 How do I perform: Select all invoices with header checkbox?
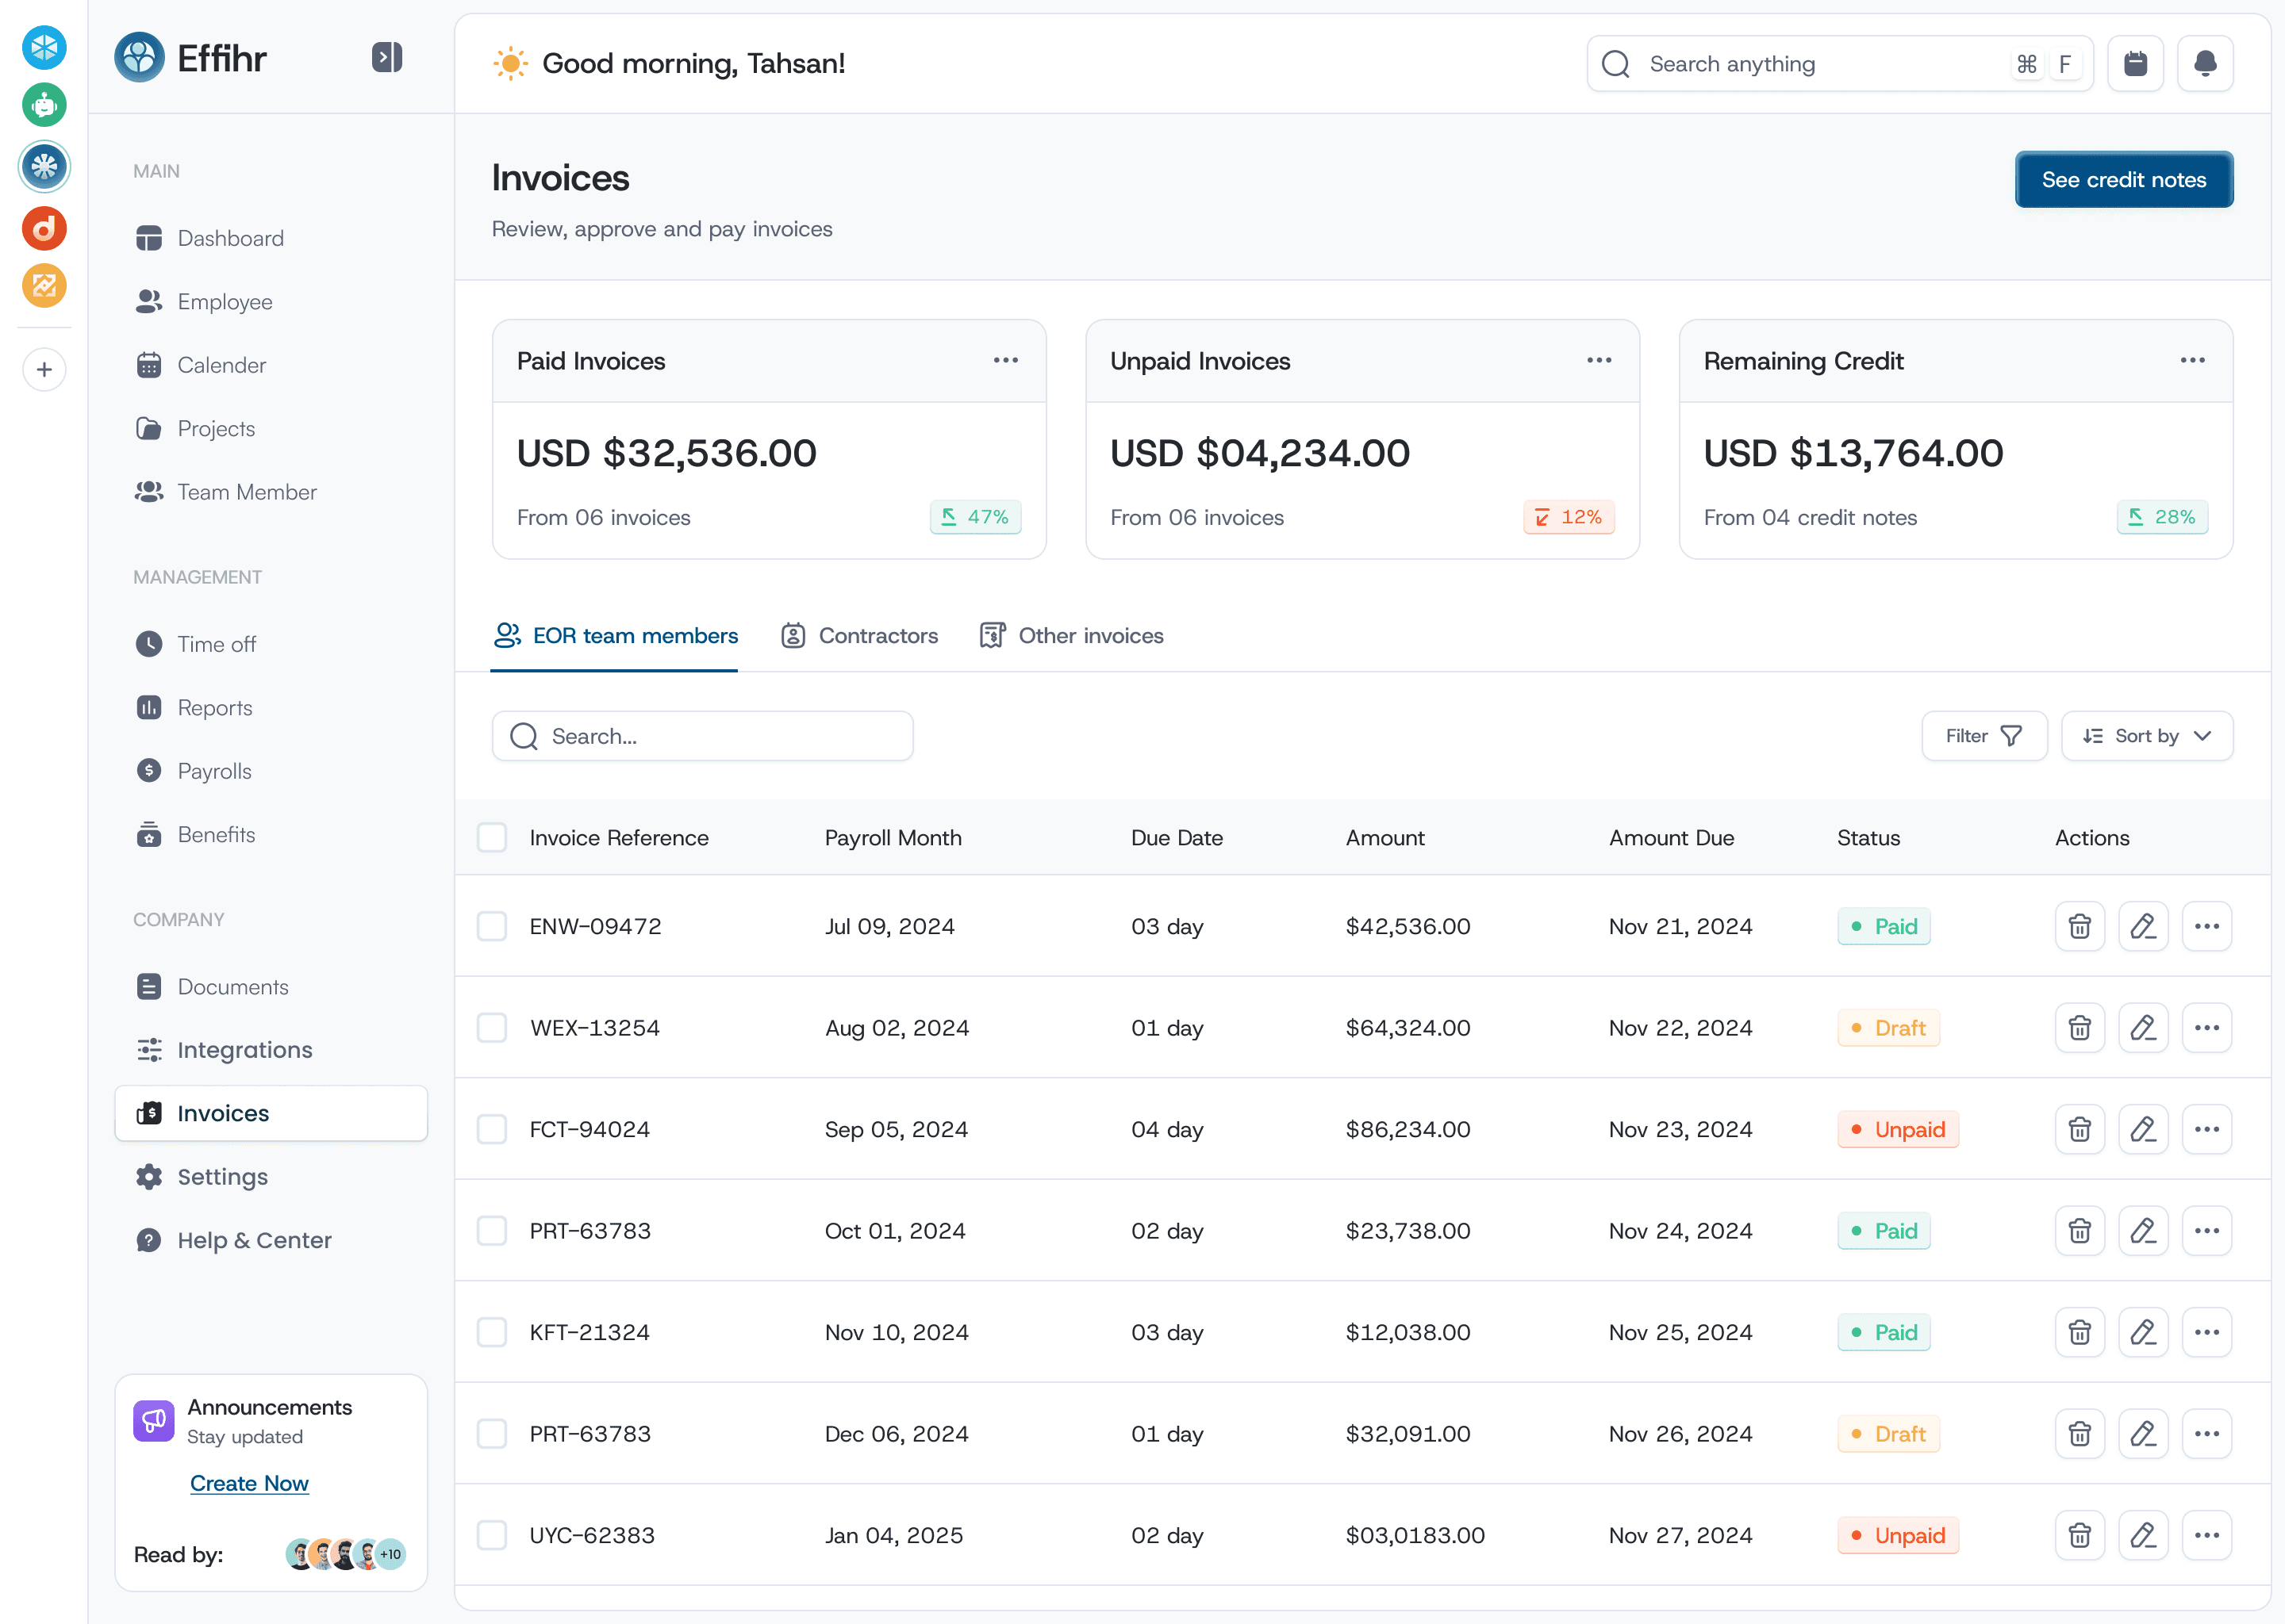(491, 837)
